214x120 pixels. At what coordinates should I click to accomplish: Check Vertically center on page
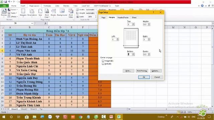pyautogui.click(x=103, y=64)
